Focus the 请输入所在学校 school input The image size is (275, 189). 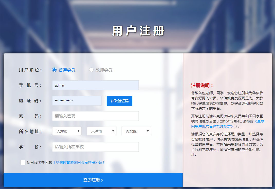pyautogui.click(x=95, y=147)
